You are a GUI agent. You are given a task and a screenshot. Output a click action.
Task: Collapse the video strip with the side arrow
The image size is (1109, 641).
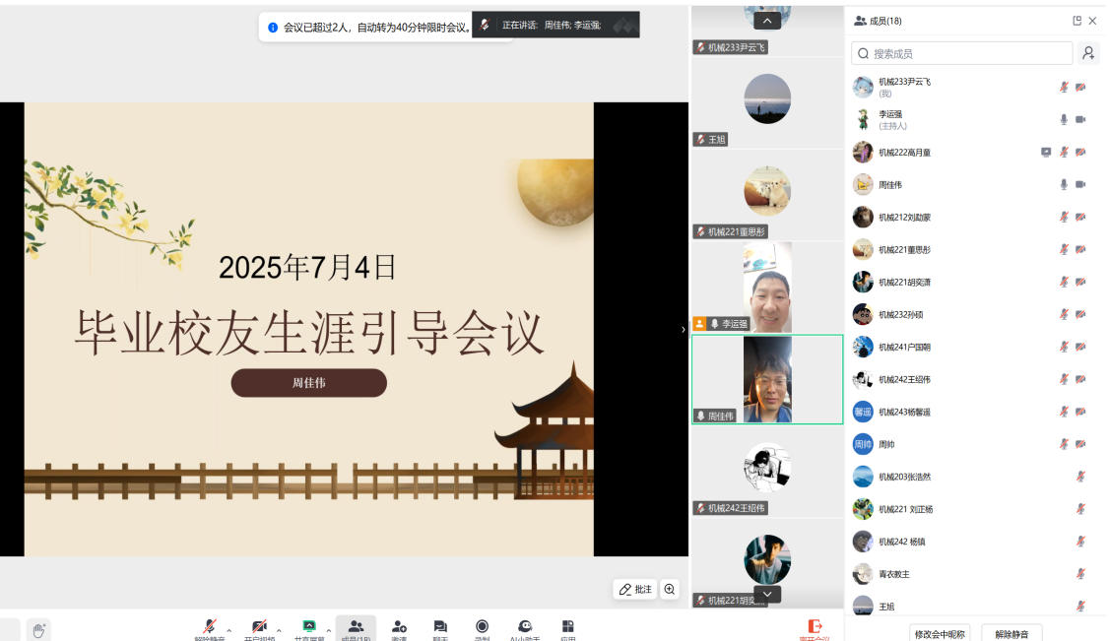coord(684,330)
